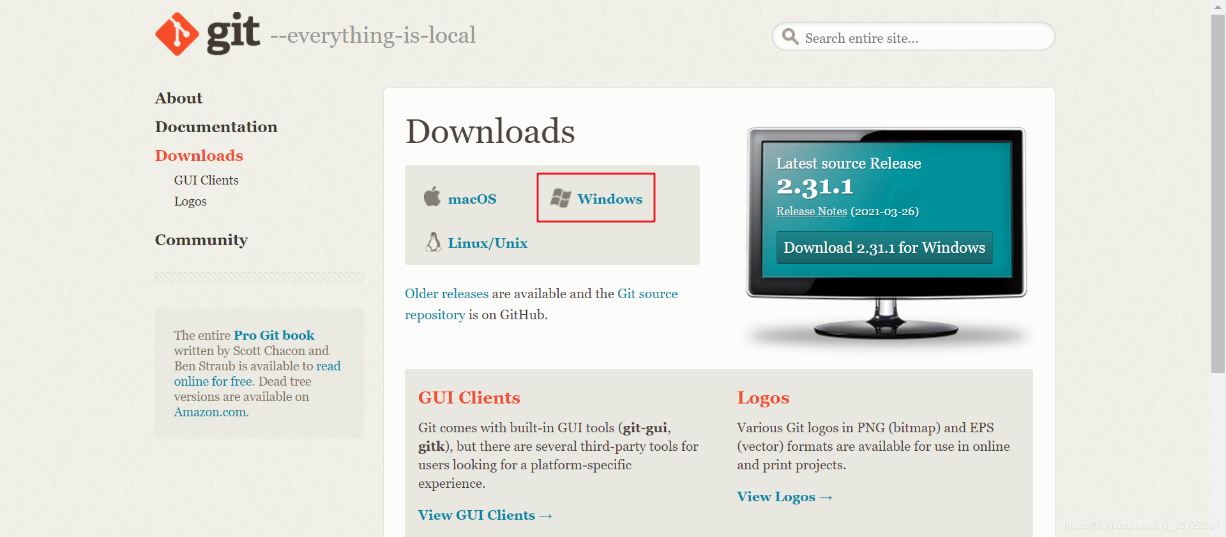Open the Community sidebar section

tap(201, 240)
